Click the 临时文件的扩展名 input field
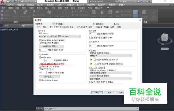Screen dimensions: 174x111 click(43, 72)
